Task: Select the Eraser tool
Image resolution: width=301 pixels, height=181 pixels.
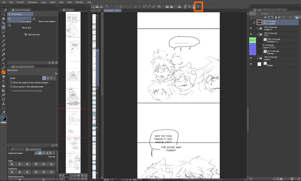Action: tap(3, 77)
